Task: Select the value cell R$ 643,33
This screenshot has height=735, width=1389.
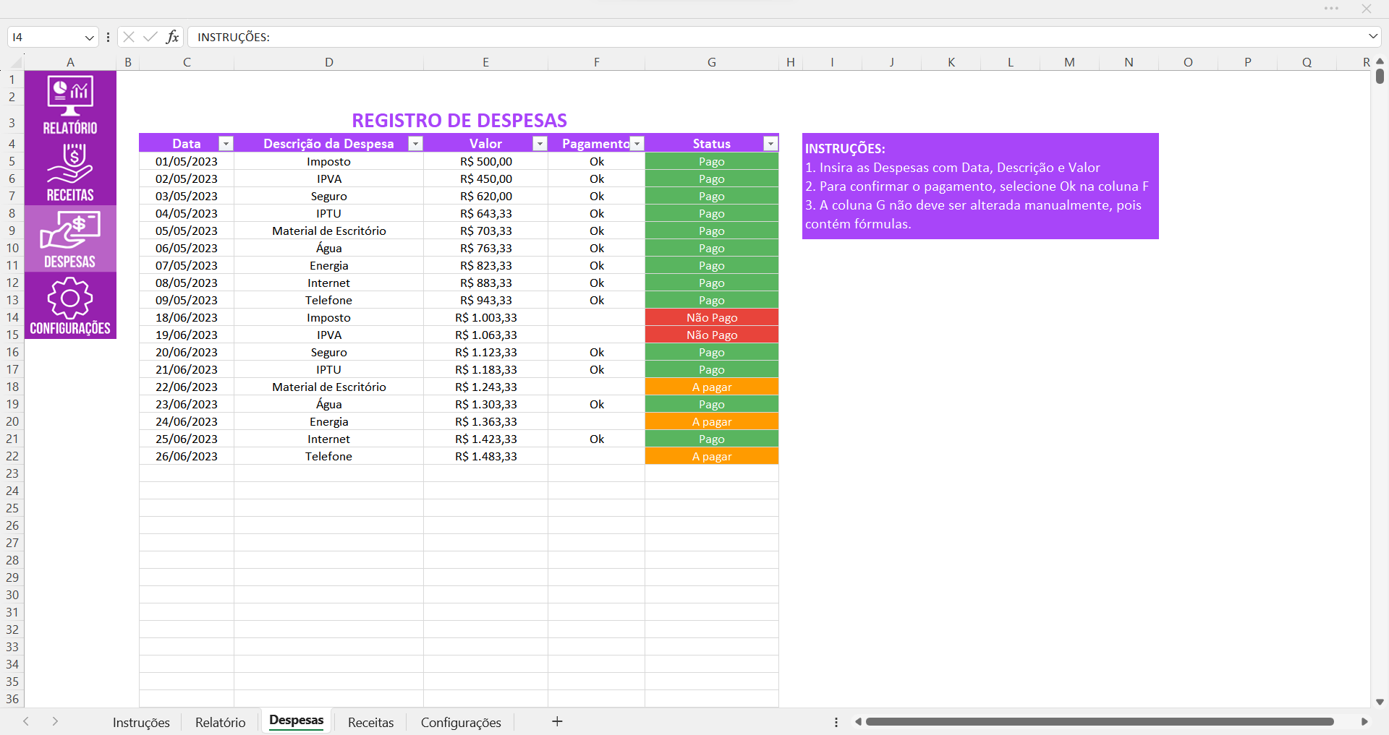Action: click(485, 213)
